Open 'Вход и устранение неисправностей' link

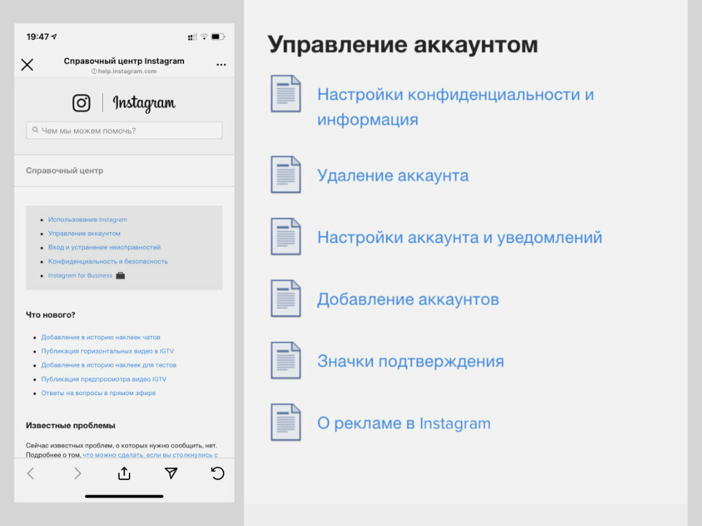point(104,247)
